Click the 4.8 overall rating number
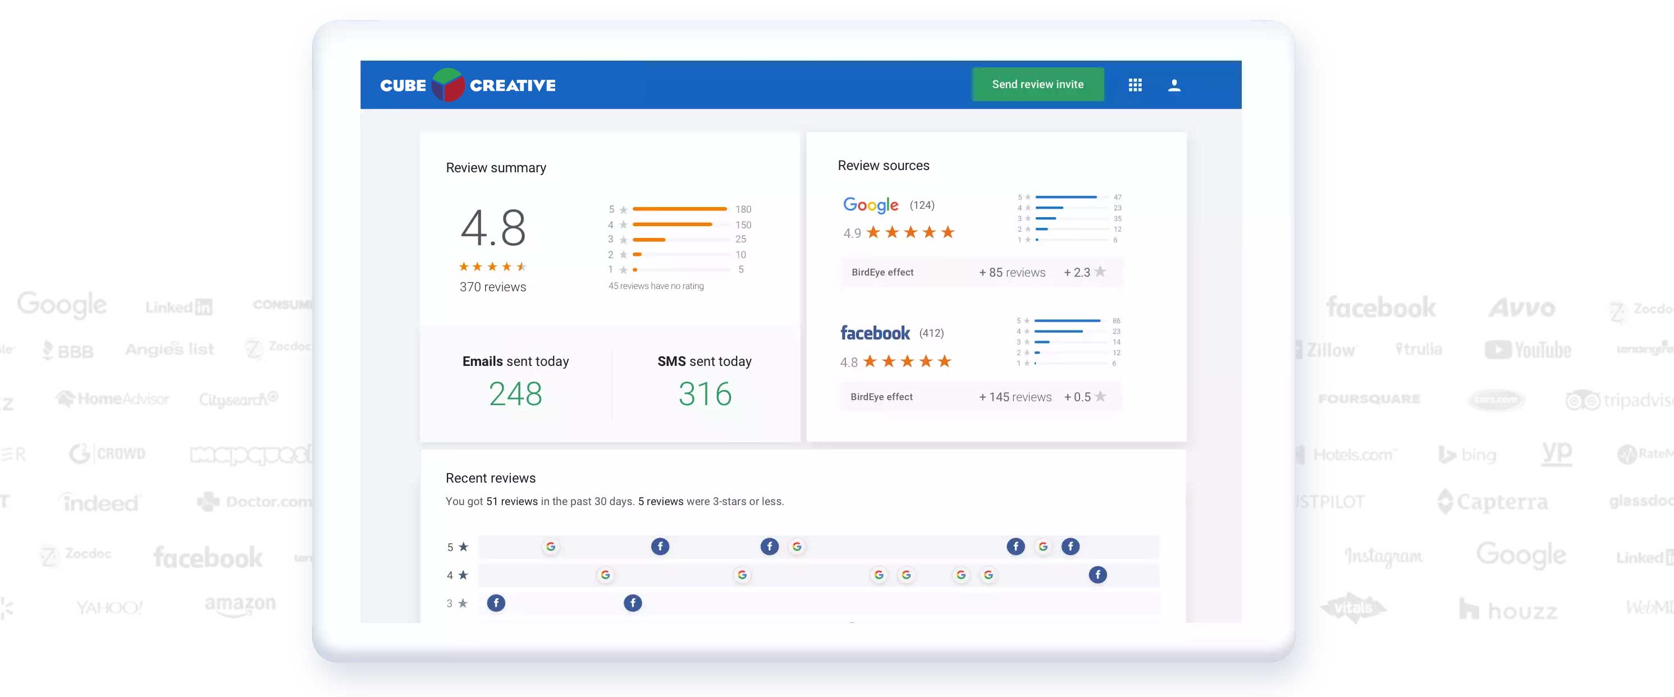Image resolution: width=1674 pixels, height=697 pixels. (492, 228)
